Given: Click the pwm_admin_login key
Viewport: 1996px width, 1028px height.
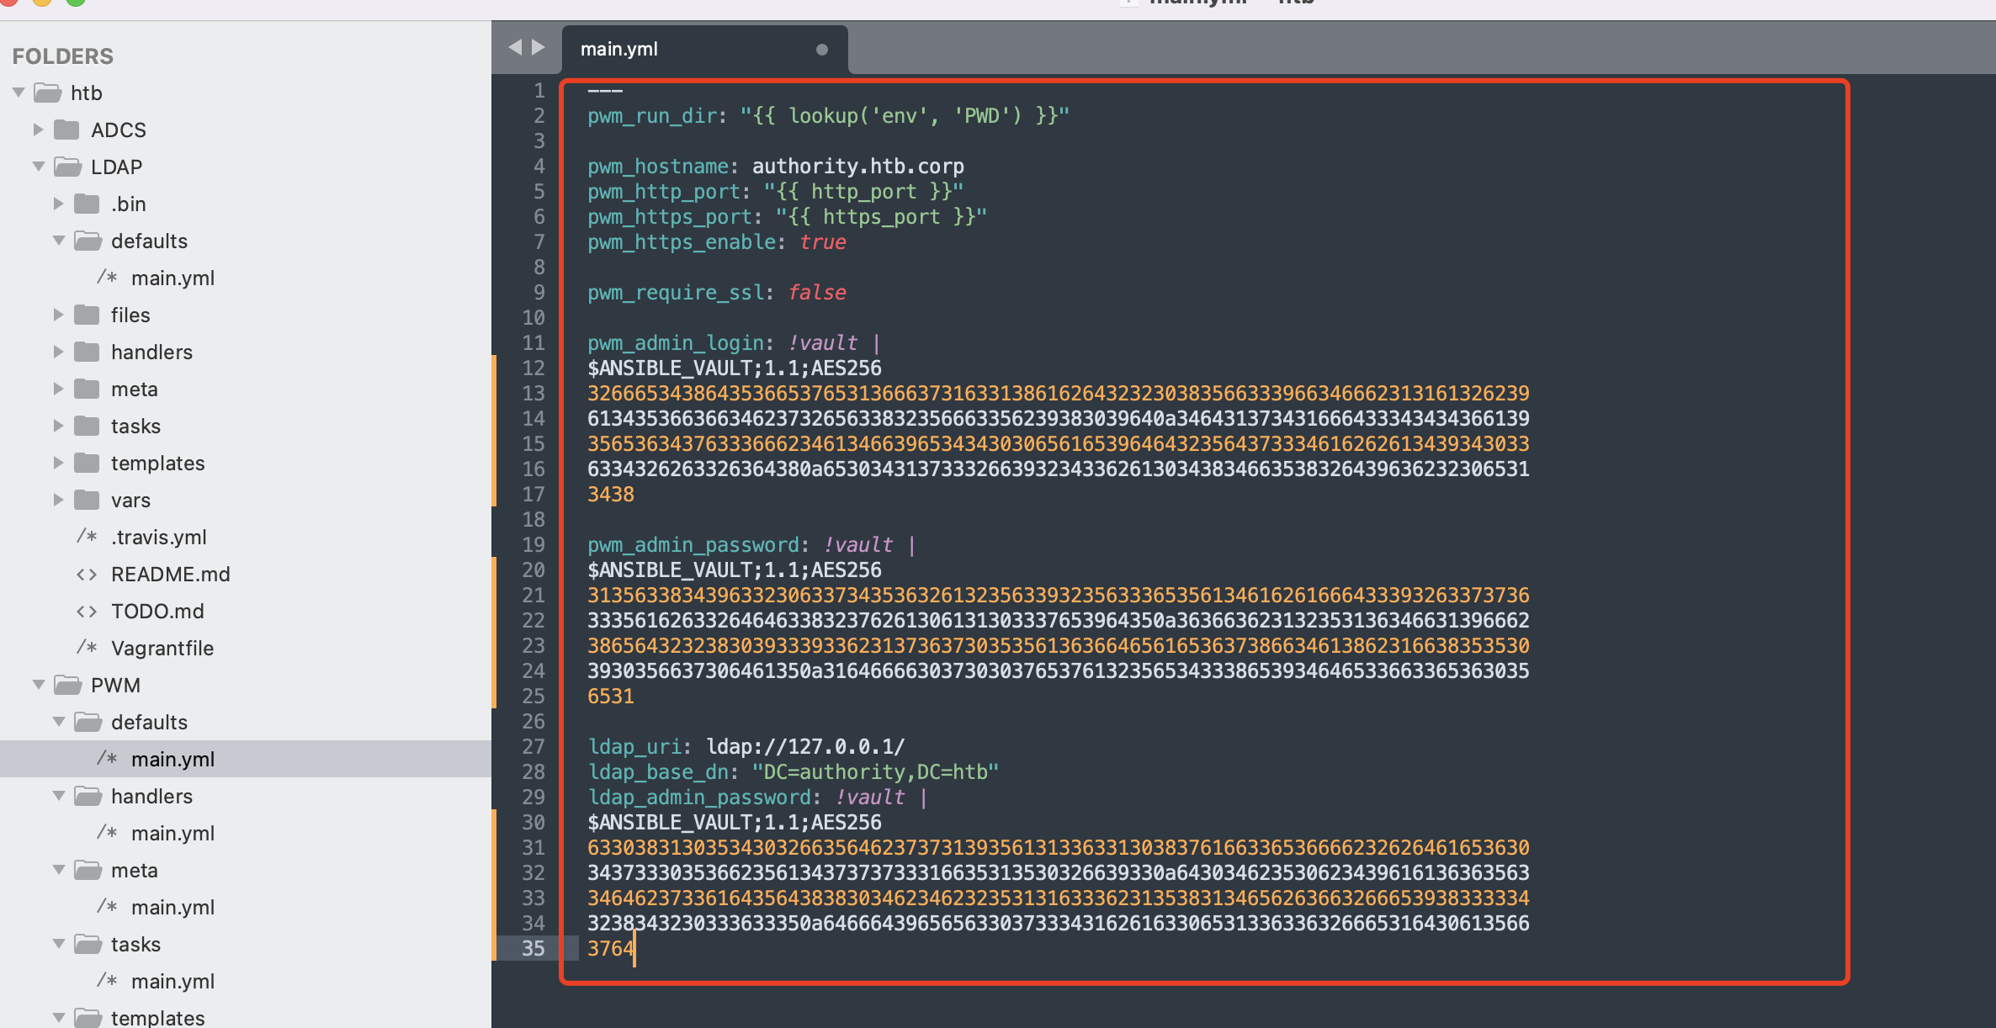Looking at the screenshot, I should point(676,342).
